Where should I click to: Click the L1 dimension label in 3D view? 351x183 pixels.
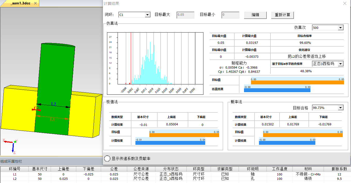tap(52, 120)
